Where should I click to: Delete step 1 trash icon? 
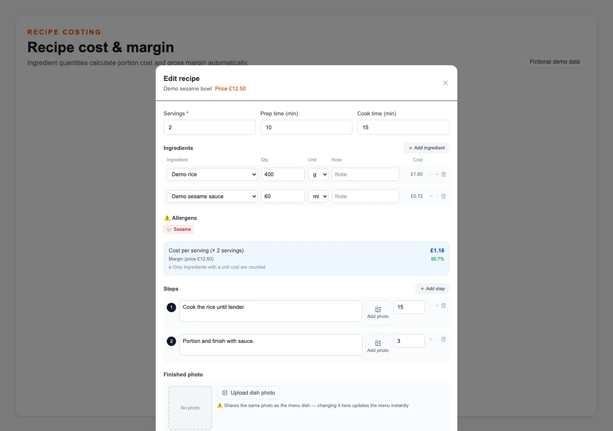[x=443, y=306]
